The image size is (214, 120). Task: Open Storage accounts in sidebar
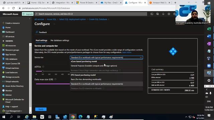(12, 77)
